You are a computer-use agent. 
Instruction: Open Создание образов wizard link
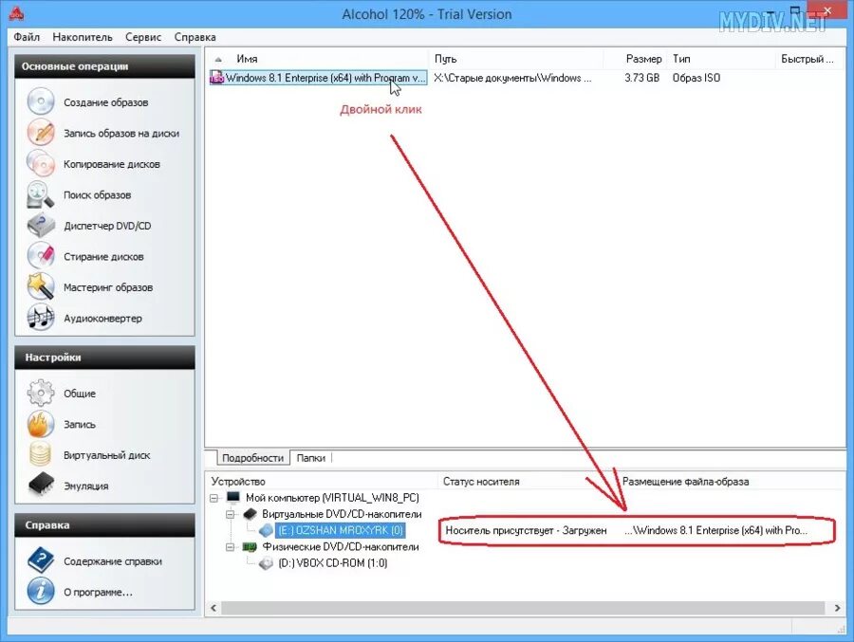(105, 102)
